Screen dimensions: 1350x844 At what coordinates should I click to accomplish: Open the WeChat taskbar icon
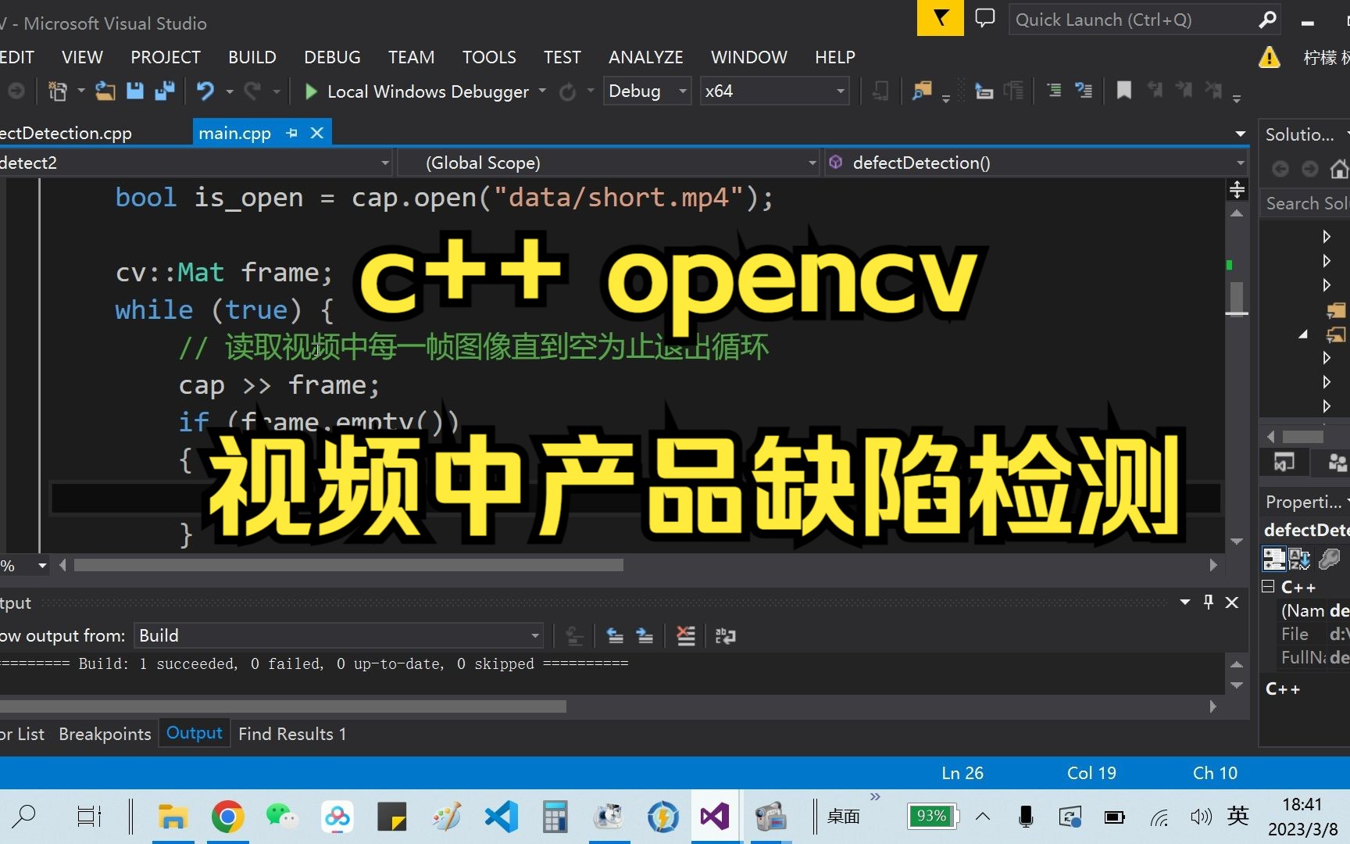pyautogui.click(x=281, y=816)
